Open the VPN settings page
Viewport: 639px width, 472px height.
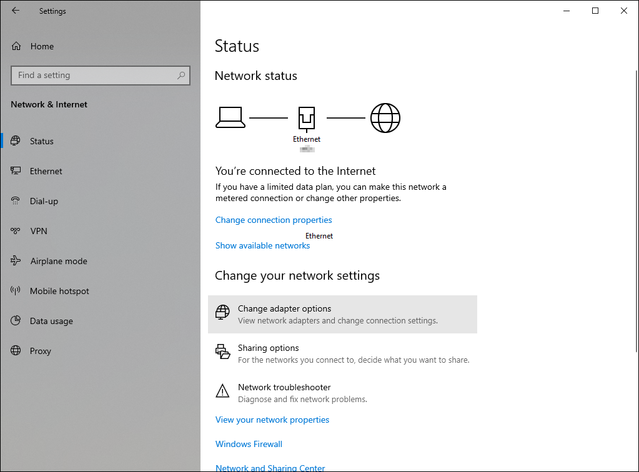pyautogui.click(x=38, y=231)
